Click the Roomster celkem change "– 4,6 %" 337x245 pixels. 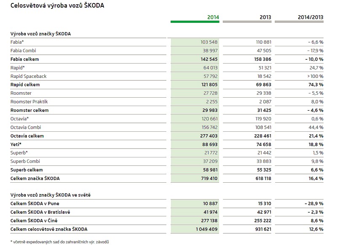click(x=315, y=110)
